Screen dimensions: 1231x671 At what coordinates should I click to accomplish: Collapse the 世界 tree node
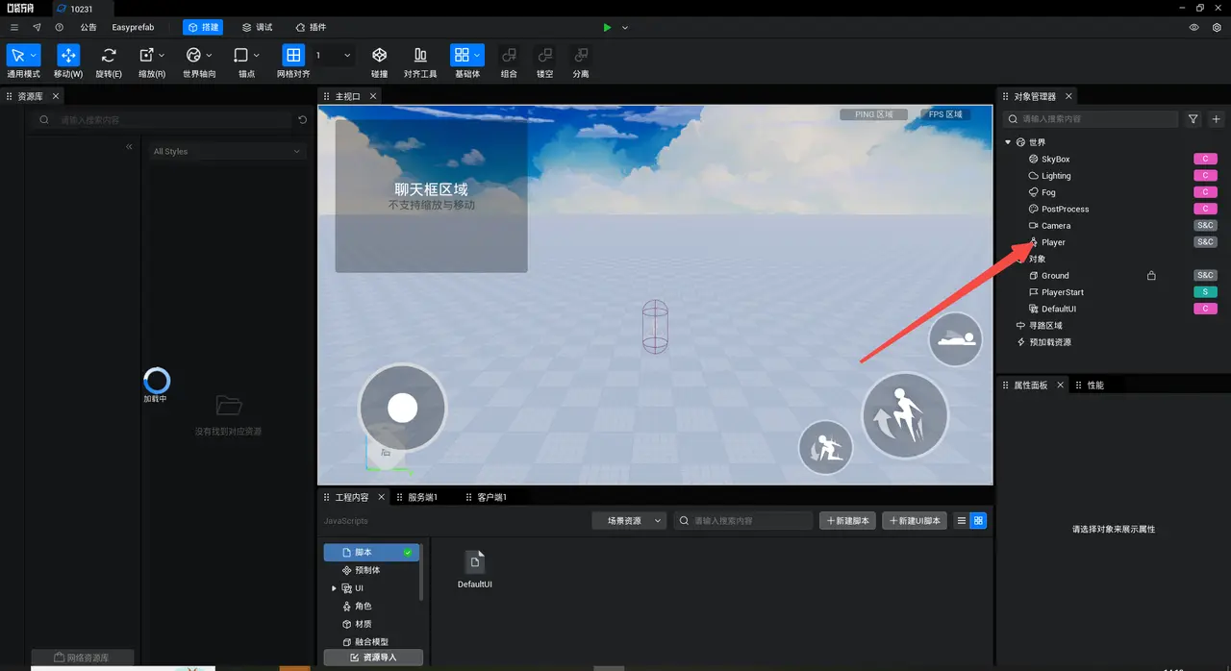tap(1008, 142)
